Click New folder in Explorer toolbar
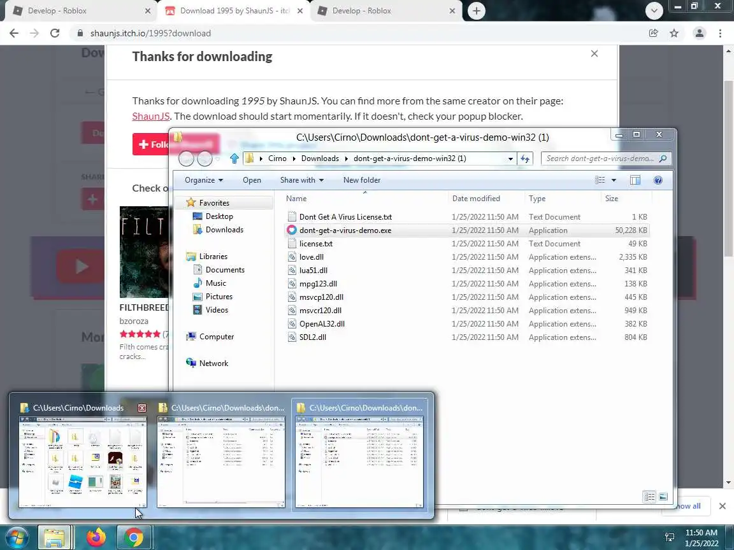Image resolution: width=734 pixels, height=550 pixels. tap(361, 180)
